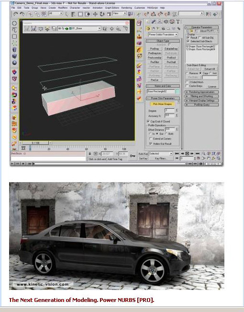Click the Extract All button
Image resolution: width=244 pixels, height=312 pixels.
pos(210,69)
